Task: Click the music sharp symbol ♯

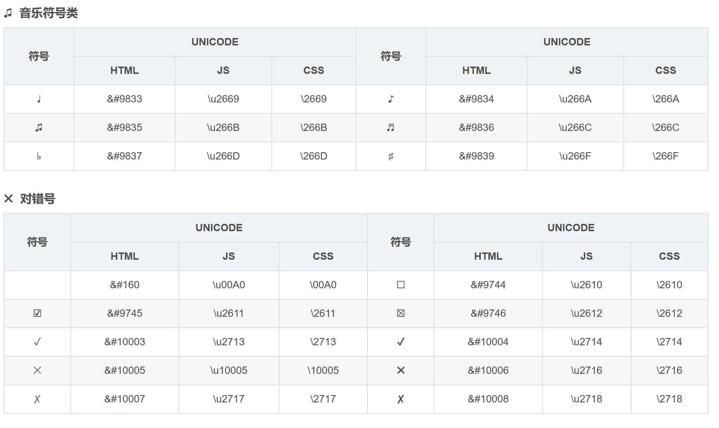Action: 391,156
